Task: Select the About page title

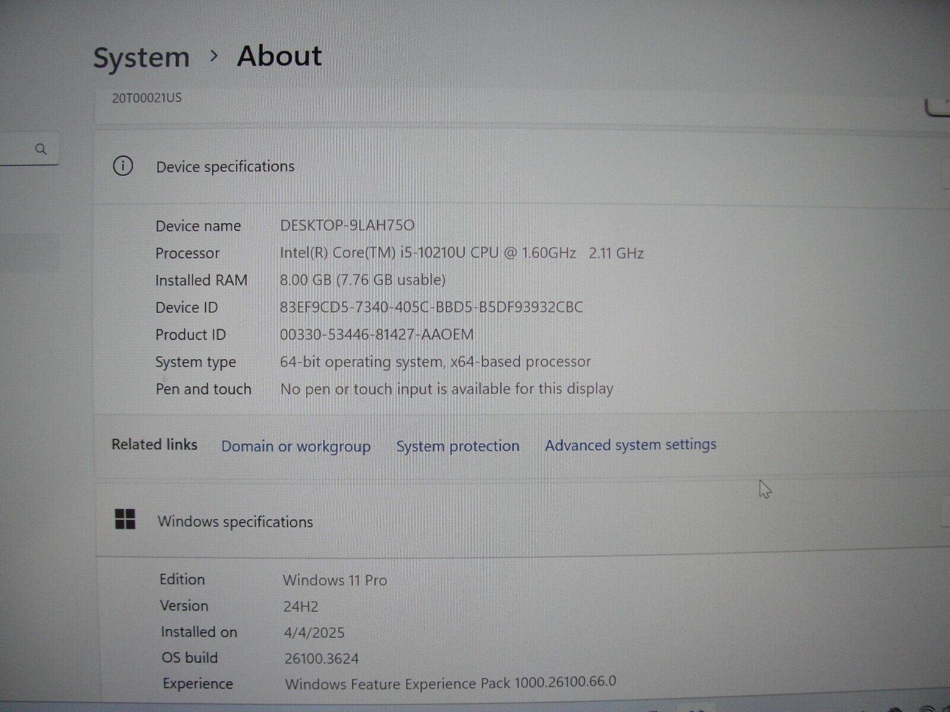Action: (279, 55)
